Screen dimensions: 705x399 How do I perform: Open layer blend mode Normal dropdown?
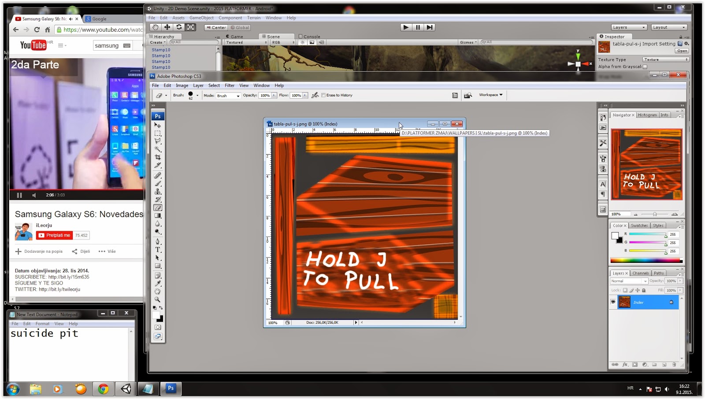[628, 281]
